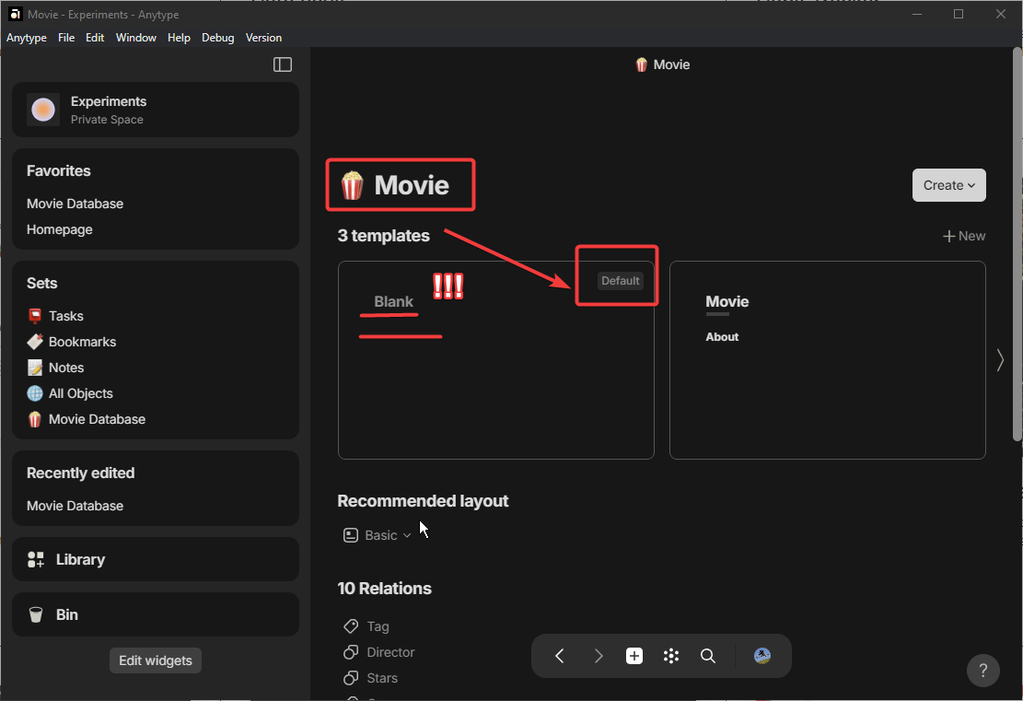Toggle the sidebar panel icon
The width and height of the screenshot is (1023, 701).
[283, 64]
